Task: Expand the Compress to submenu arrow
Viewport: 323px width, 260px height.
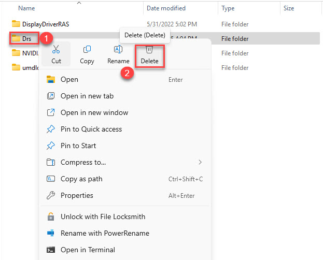Action: coord(200,162)
